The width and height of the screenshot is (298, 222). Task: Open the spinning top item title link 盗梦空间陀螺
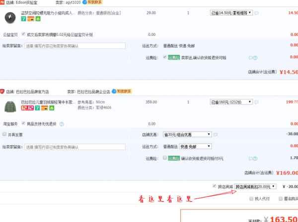point(48,13)
